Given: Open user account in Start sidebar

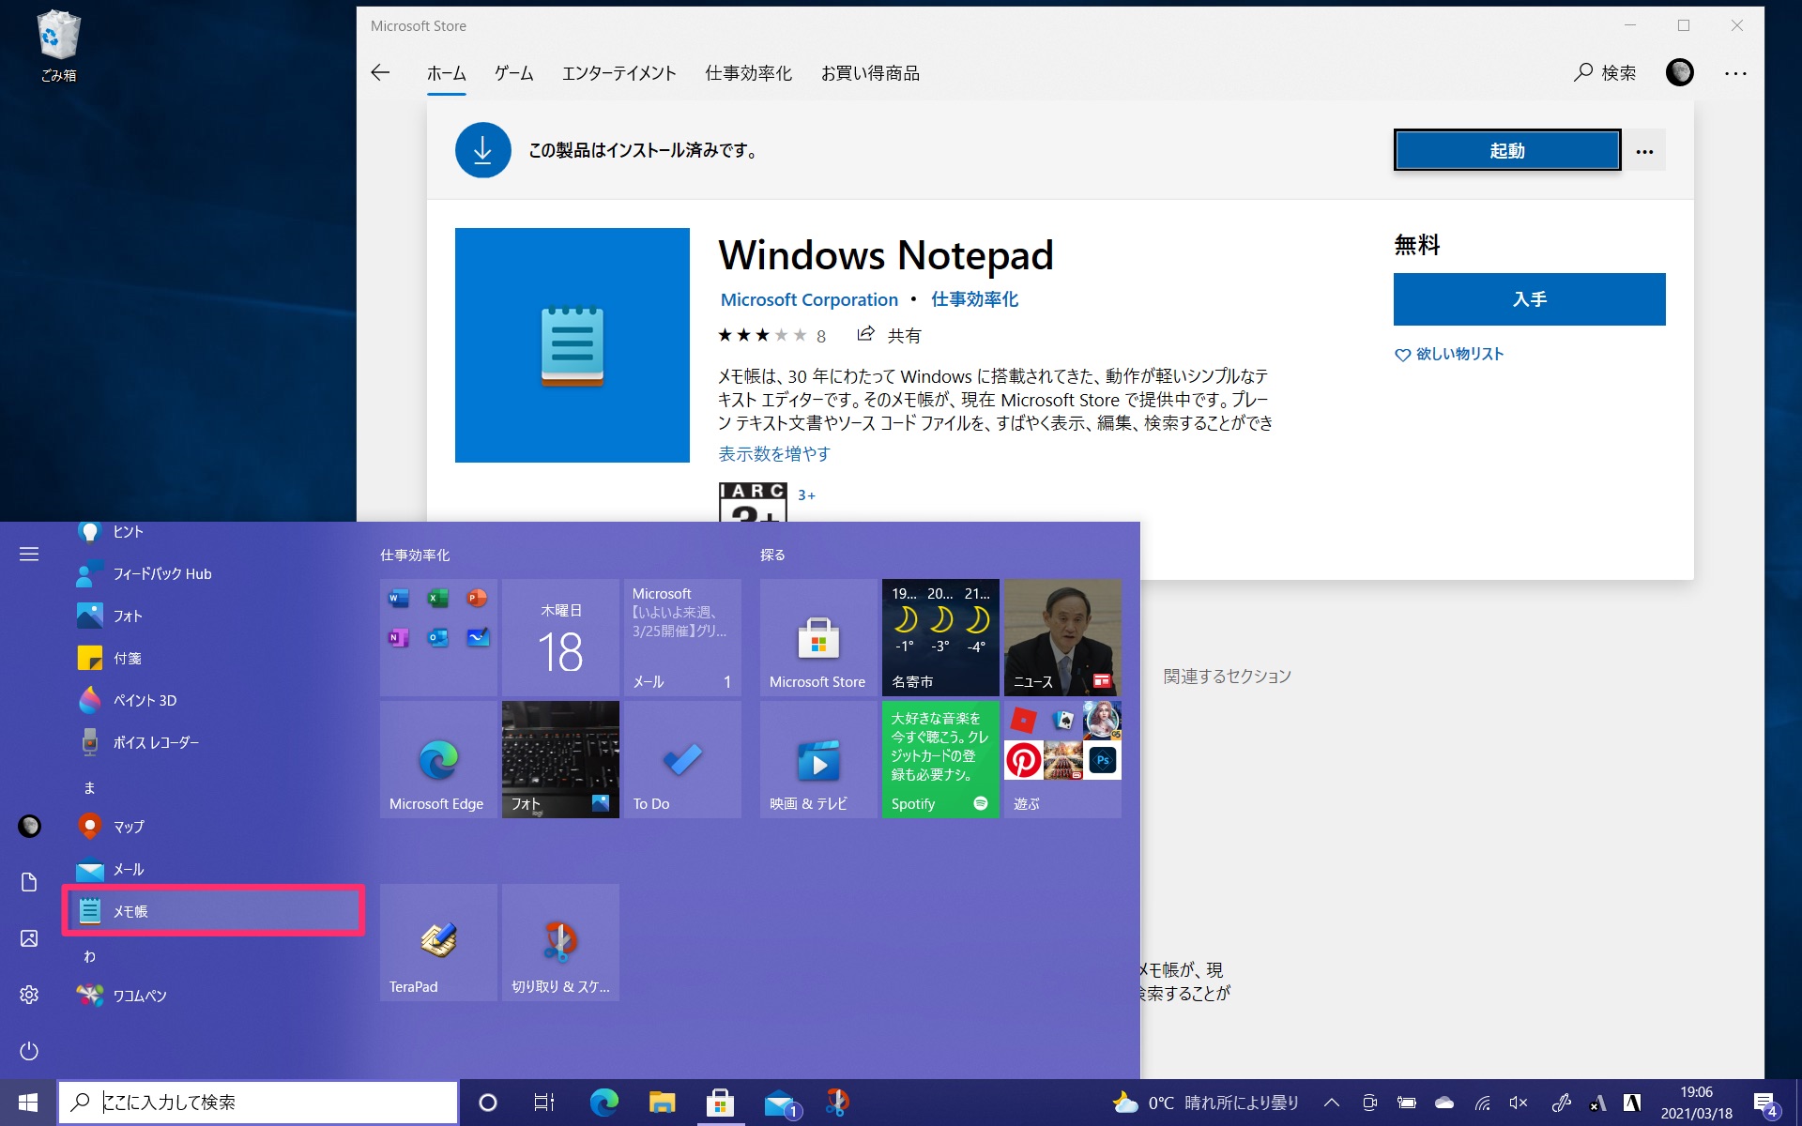Looking at the screenshot, I should pos(29,827).
